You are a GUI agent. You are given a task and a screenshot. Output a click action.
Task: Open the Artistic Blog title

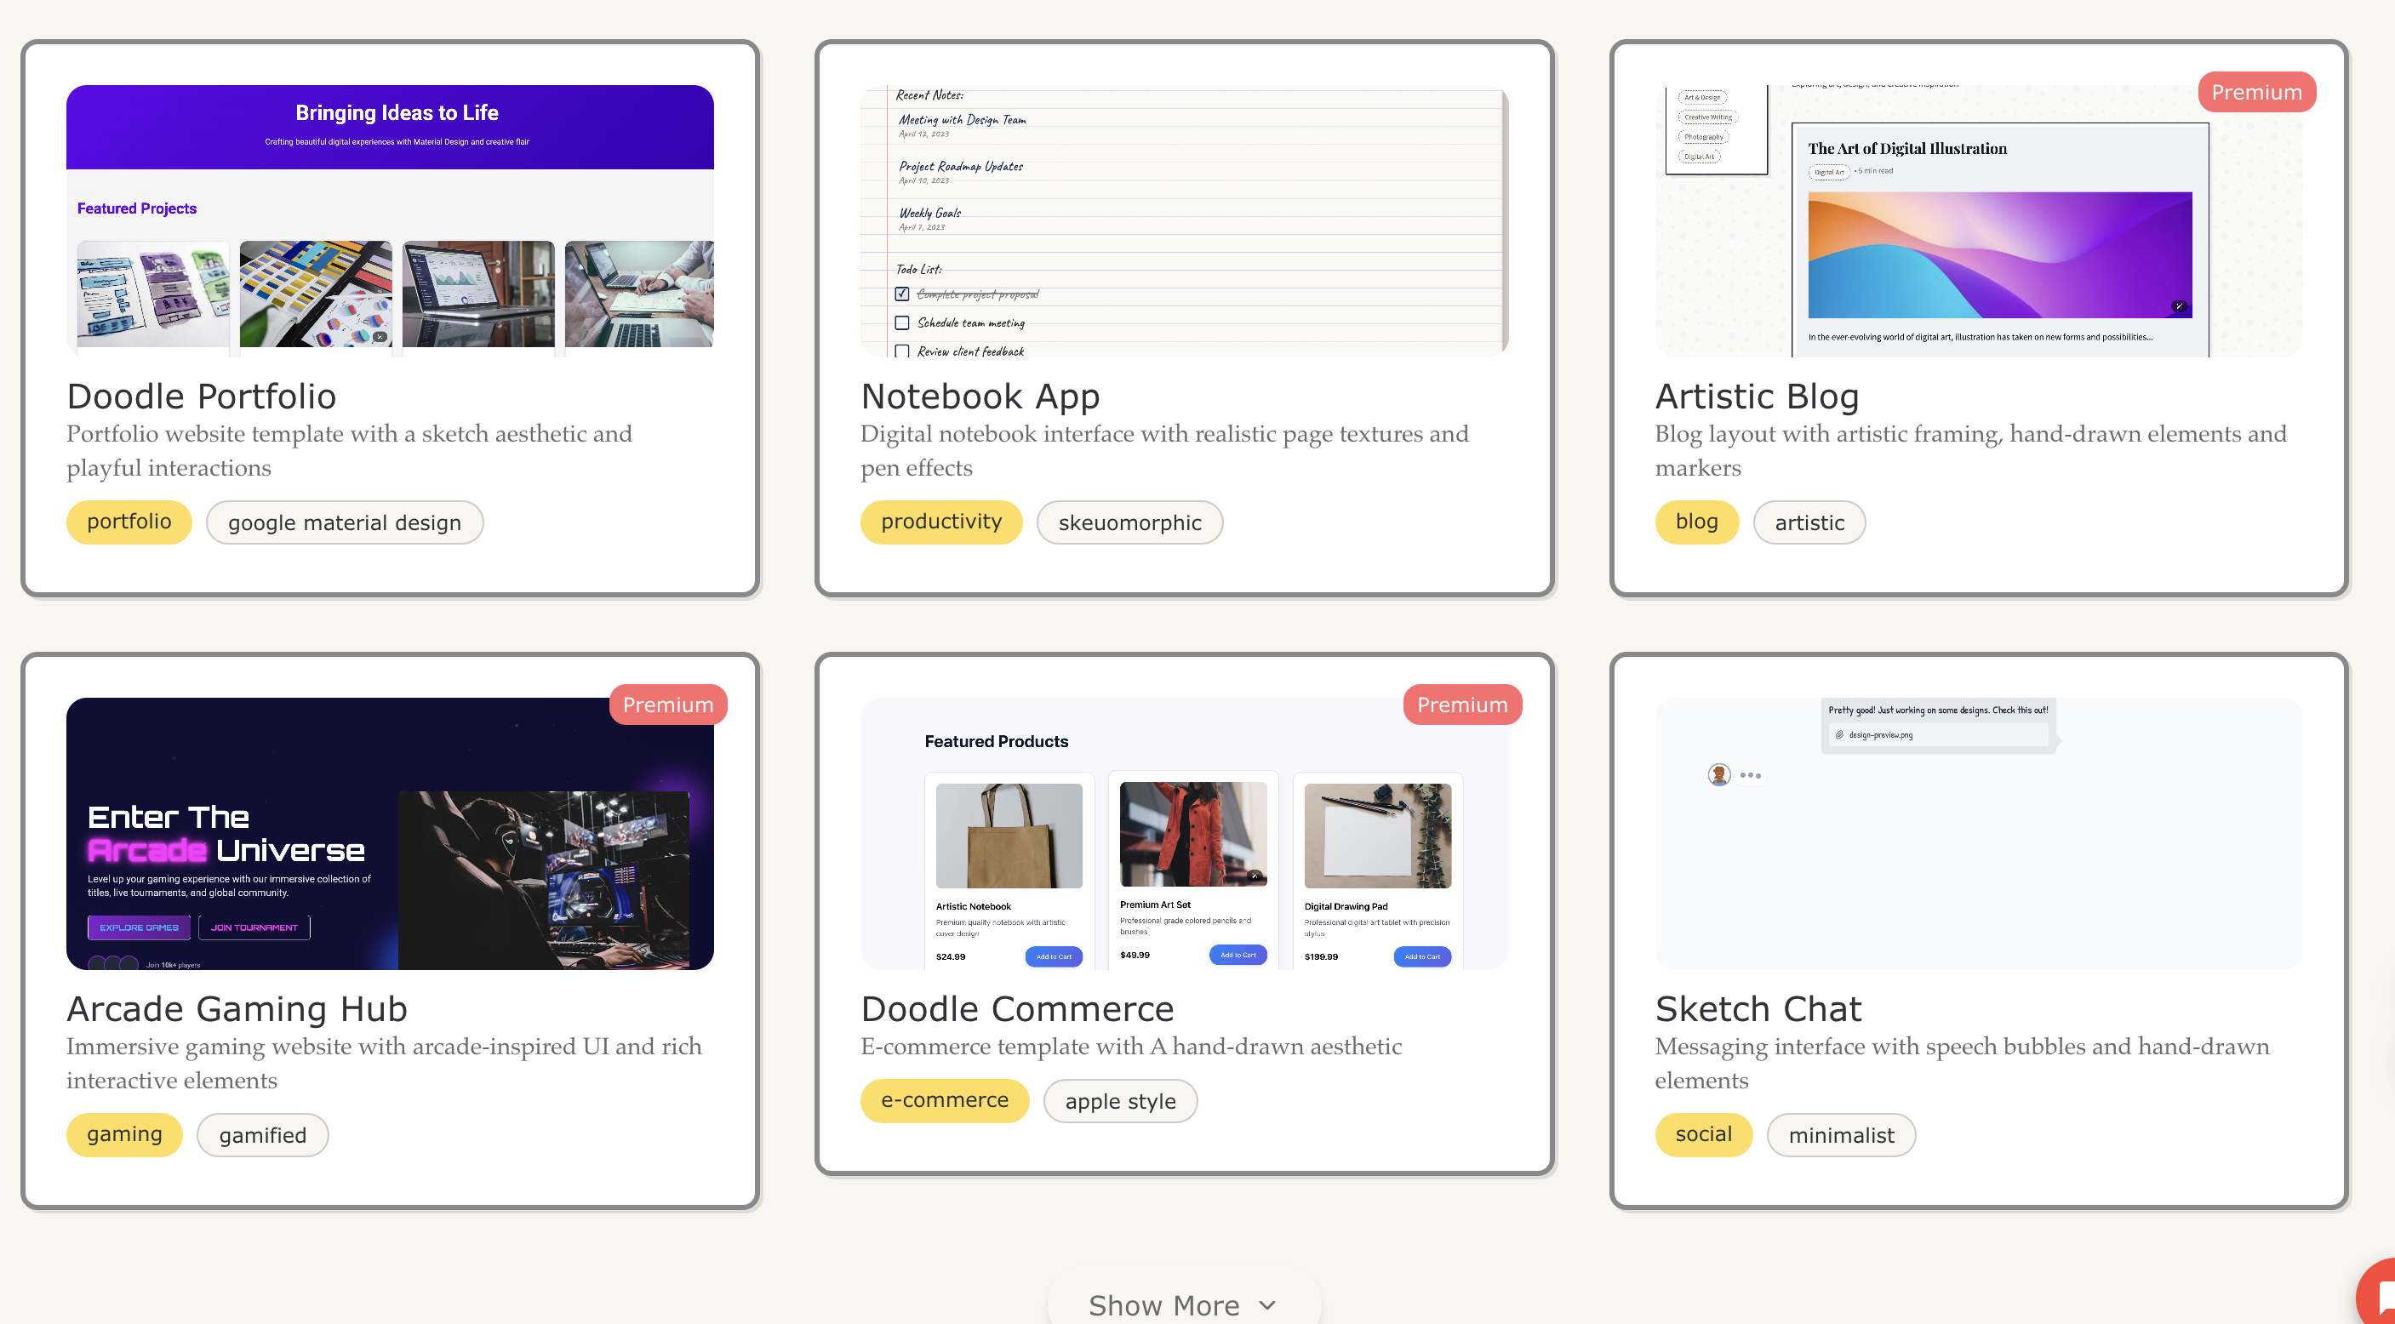coord(1757,396)
